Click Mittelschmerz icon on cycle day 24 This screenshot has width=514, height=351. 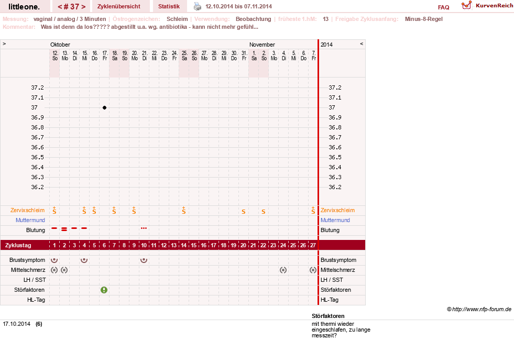tap(283, 270)
